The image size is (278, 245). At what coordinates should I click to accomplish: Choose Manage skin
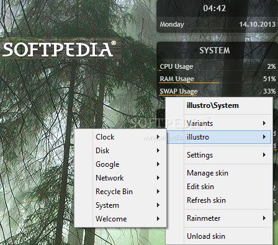[219, 173]
